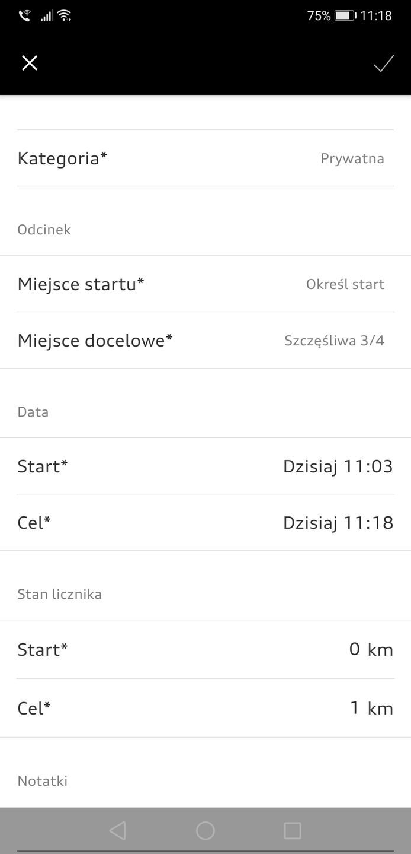Confirm the trip with the checkmark icon

384,64
